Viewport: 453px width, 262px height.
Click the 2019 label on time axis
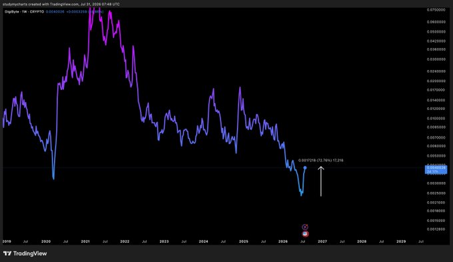[7, 241]
